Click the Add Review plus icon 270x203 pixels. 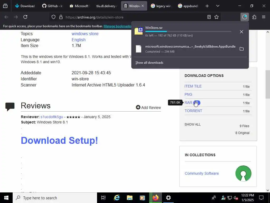coord(138,107)
